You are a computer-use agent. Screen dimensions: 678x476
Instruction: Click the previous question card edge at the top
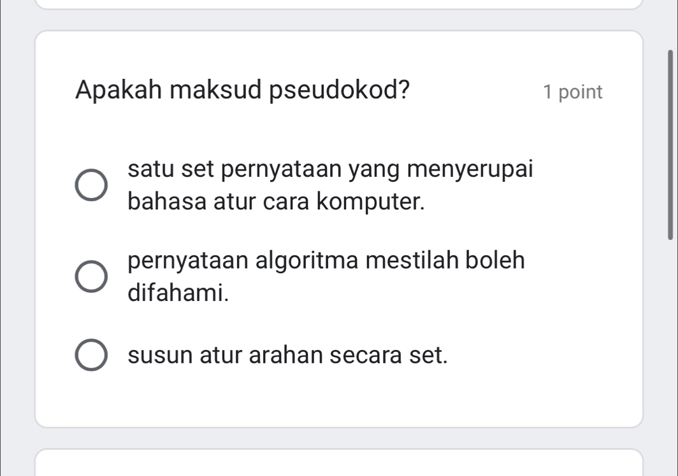(x=338, y=5)
